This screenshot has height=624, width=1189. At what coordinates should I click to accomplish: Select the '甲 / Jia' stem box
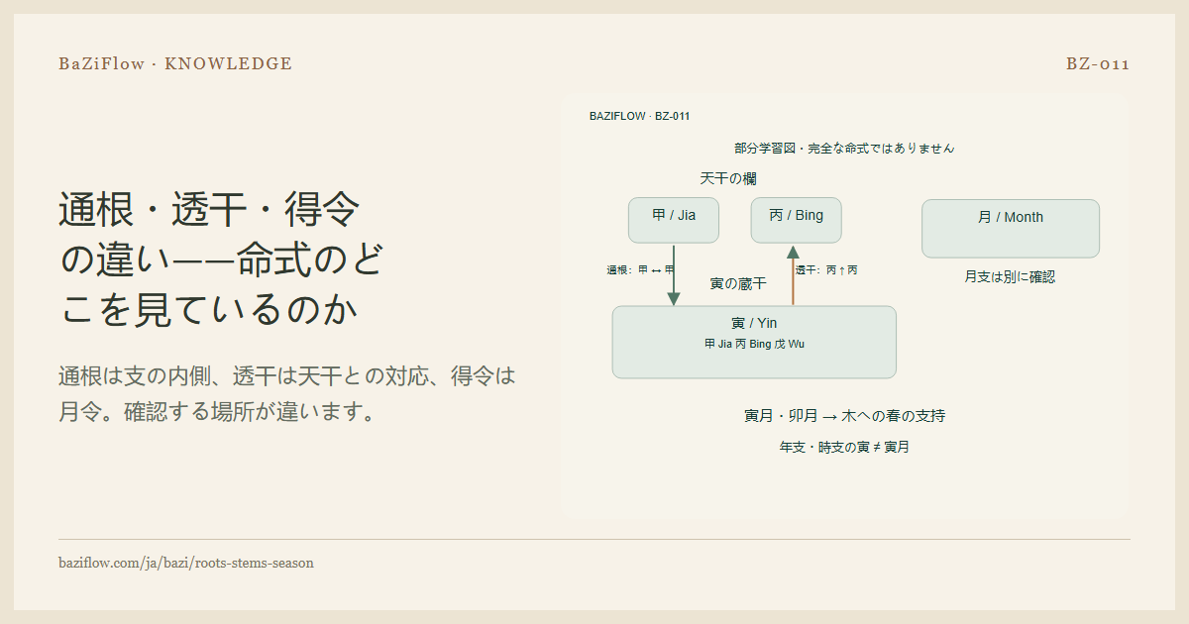click(x=674, y=220)
